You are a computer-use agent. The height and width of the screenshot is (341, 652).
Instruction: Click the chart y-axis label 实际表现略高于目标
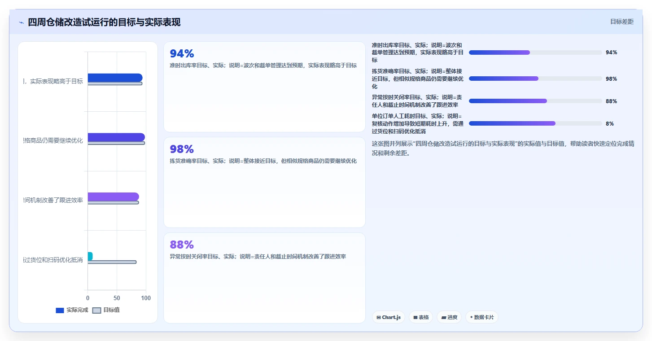53,81
